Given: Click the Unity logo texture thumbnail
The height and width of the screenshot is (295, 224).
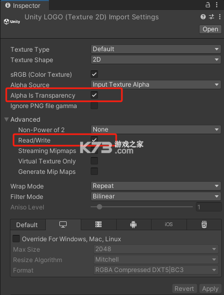Looking at the screenshot, I should point(12,21).
